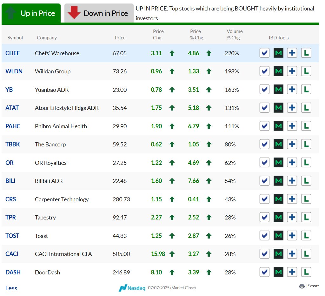This screenshot has height=296, width=325.
Task: Sort by Price column header
Action: coord(120,38)
